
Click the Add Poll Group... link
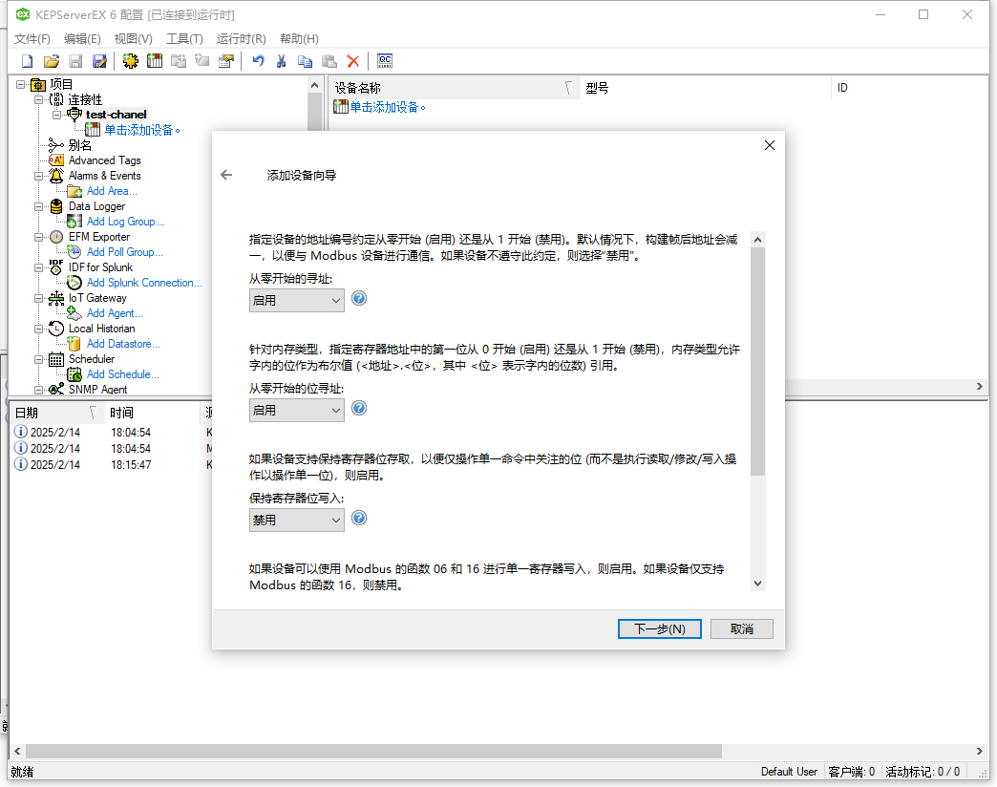point(124,252)
